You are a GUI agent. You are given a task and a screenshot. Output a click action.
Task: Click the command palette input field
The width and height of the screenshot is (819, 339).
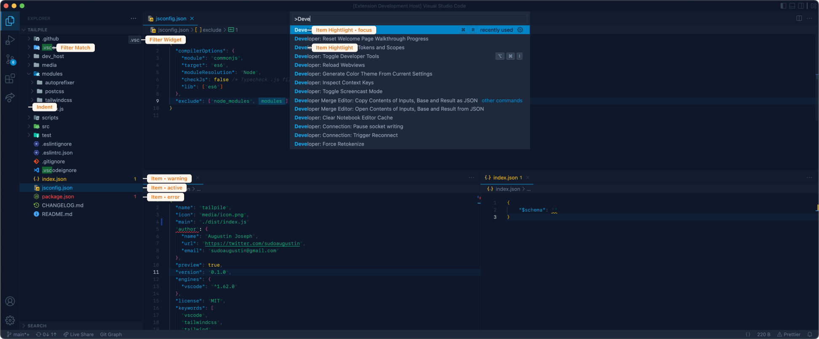point(409,19)
